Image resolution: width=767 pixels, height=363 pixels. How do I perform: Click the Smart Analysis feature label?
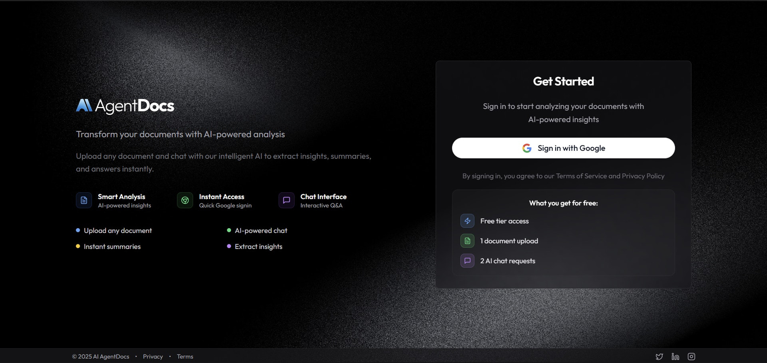pos(121,197)
